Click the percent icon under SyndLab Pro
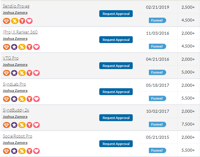Viewport: 200px width, 157px height. pos(22,99)
